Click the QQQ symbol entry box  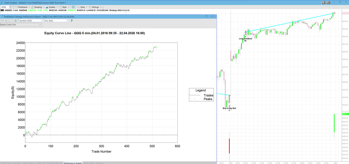(x=5, y=7)
